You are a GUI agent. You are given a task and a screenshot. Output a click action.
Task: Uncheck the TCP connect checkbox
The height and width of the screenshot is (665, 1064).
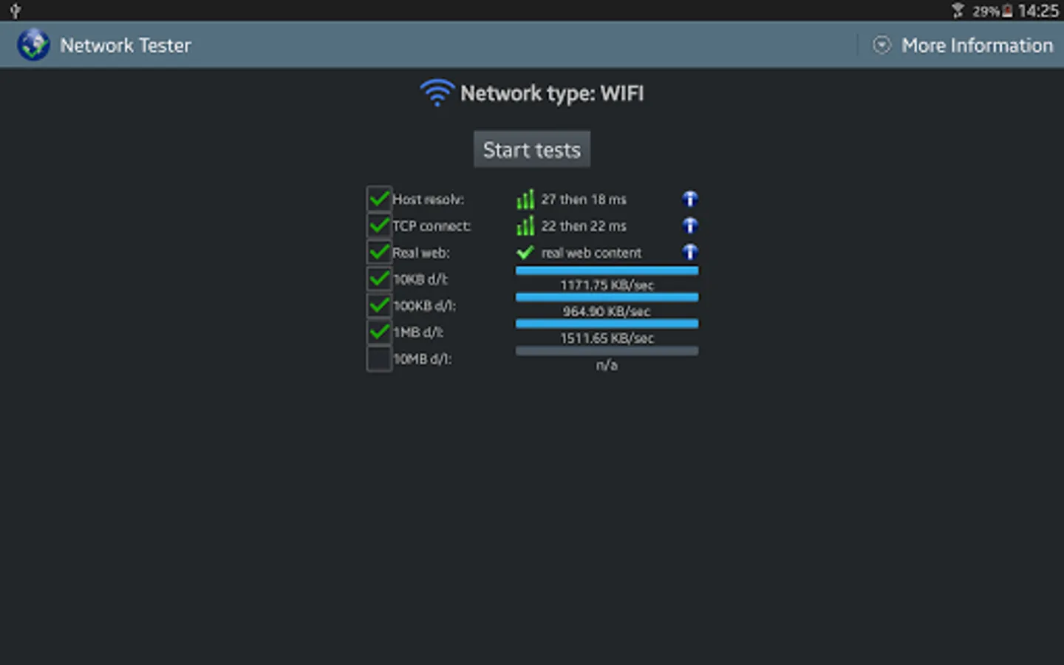[x=379, y=225]
